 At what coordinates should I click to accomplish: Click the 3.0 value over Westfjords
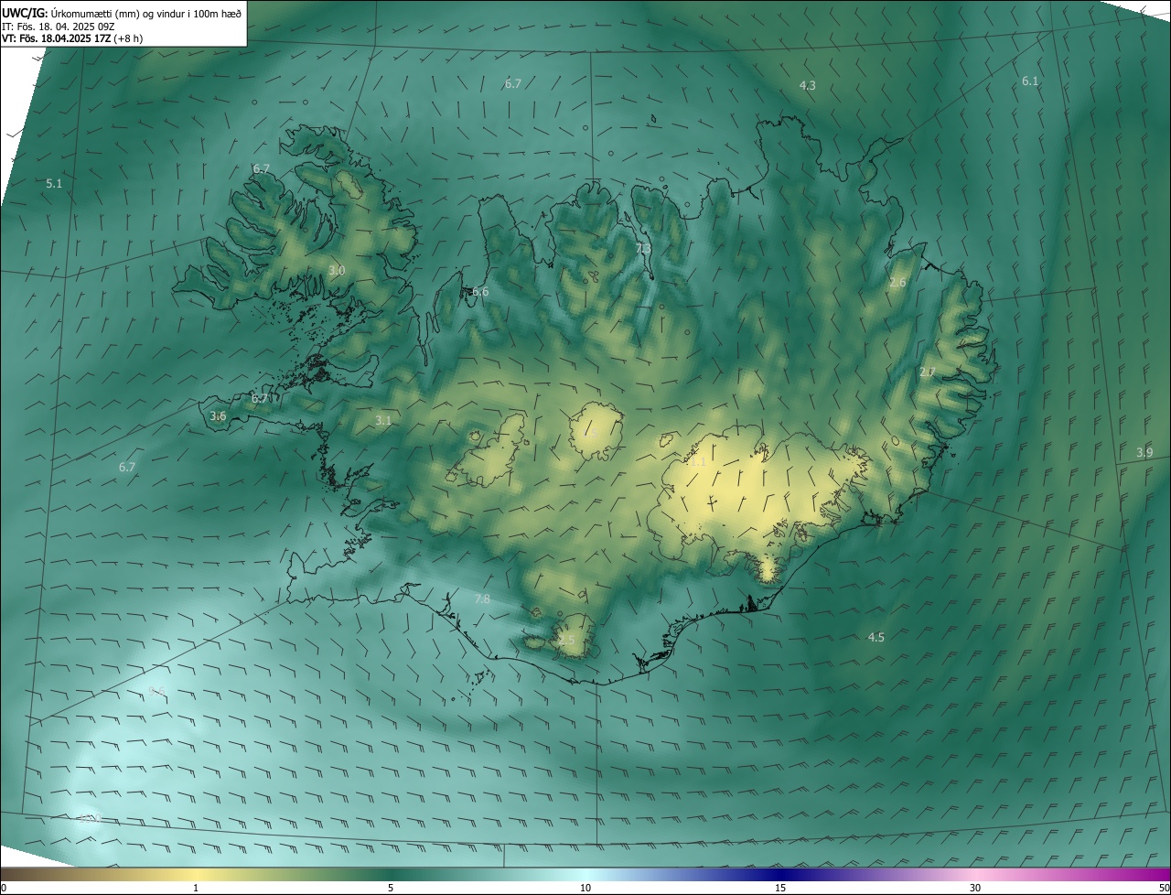point(337,271)
